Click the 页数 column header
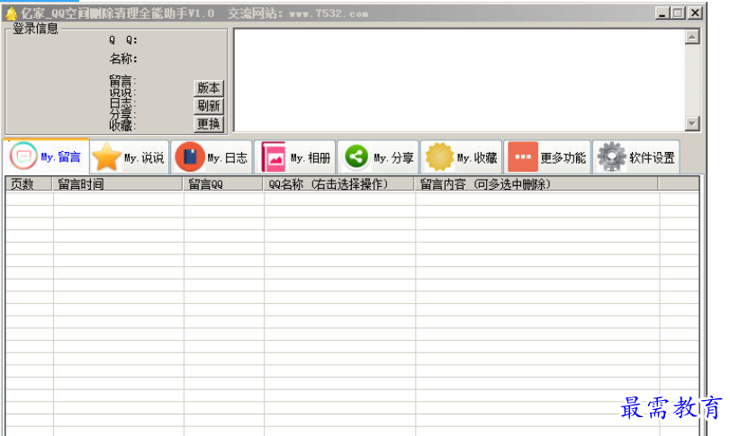 coord(29,184)
